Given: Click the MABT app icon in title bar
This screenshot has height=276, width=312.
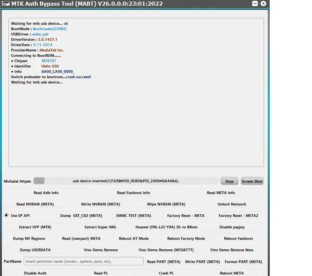Looking at the screenshot, I should [5, 3].
